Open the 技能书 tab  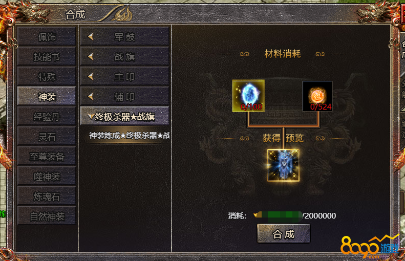click(47, 56)
